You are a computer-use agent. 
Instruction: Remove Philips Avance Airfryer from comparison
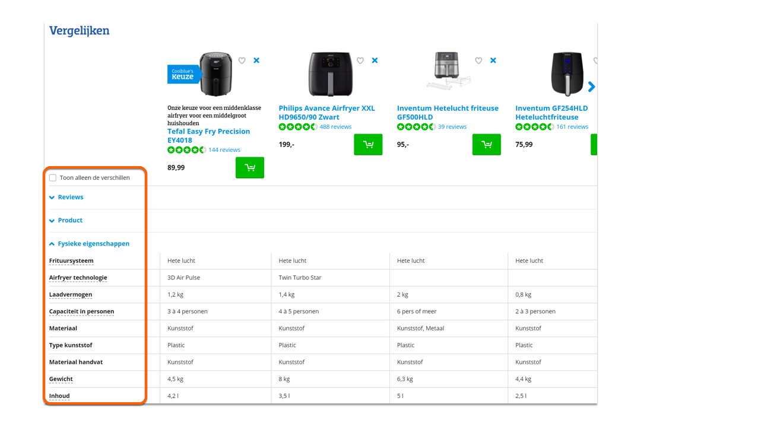coord(375,61)
